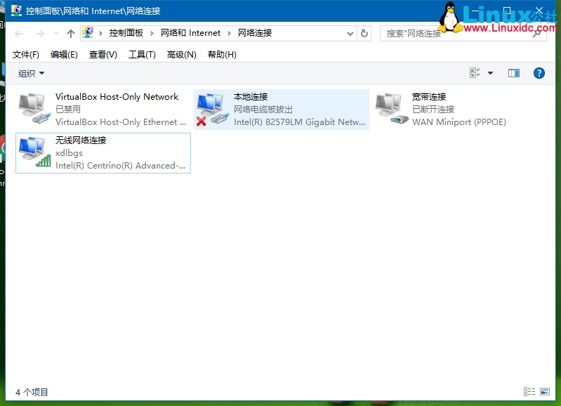Refresh the network connections list
561x406 pixels.
coord(364,33)
